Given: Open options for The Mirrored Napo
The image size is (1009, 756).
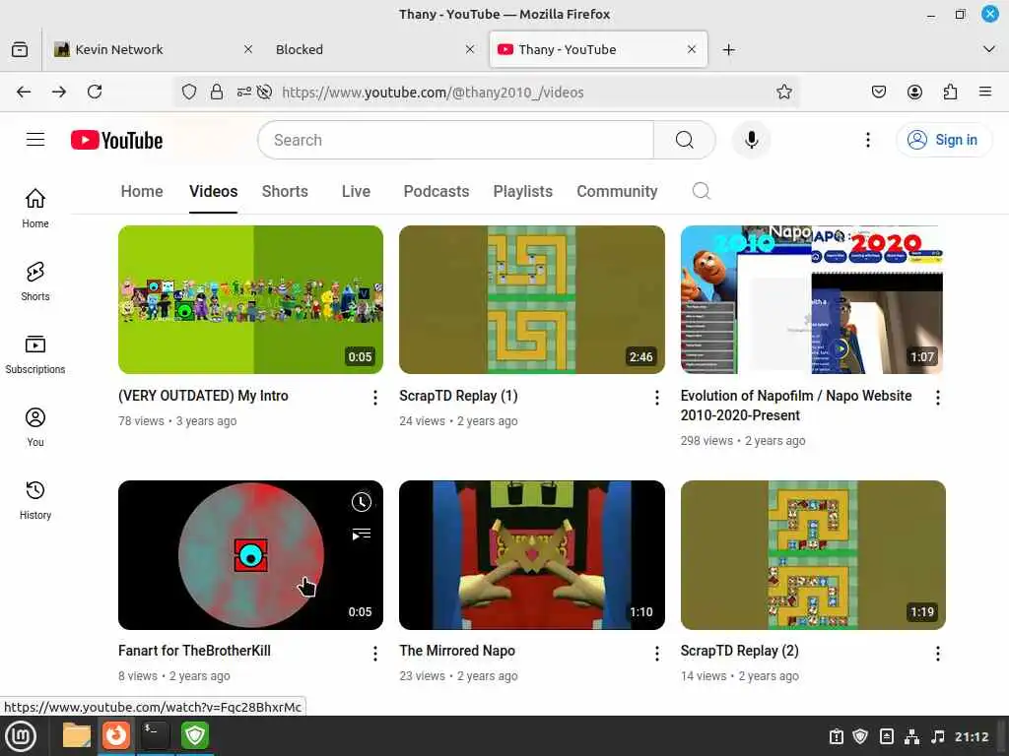Looking at the screenshot, I should [656, 654].
